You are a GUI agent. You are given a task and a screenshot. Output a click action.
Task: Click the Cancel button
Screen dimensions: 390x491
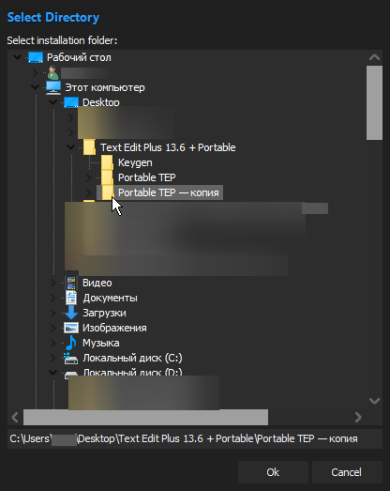pos(347,472)
